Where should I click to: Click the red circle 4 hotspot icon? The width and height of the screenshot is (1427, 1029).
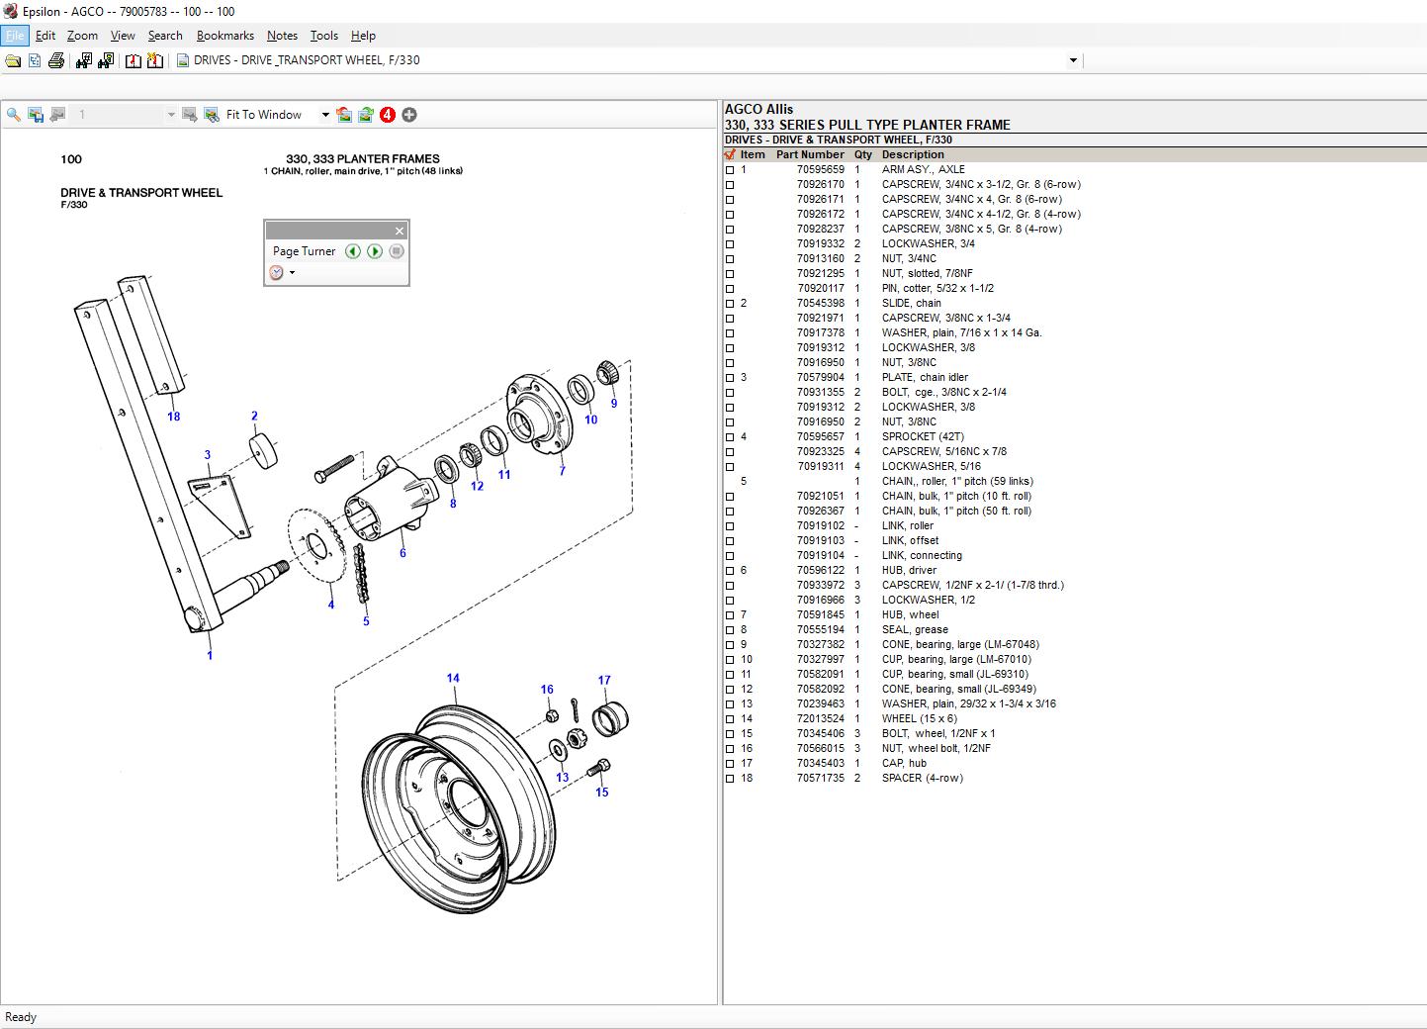click(x=388, y=115)
